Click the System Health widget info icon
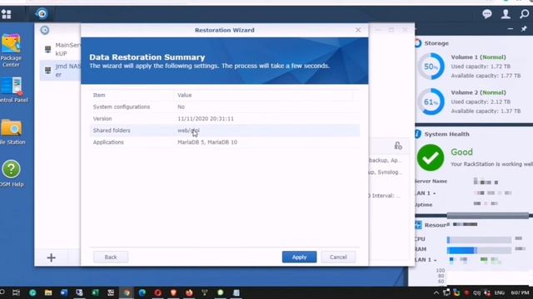The image size is (533, 299). pyautogui.click(x=418, y=134)
